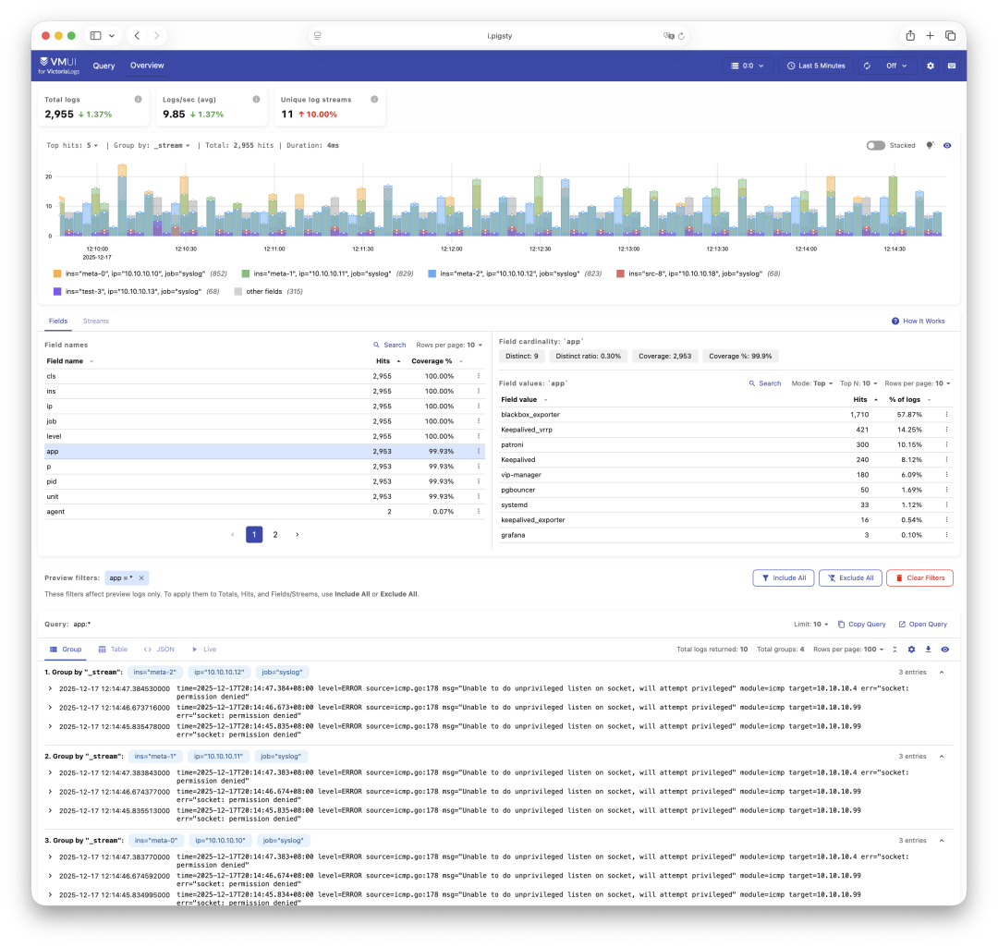
Task: Open group view settings gear icon
Action: pos(911,650)
